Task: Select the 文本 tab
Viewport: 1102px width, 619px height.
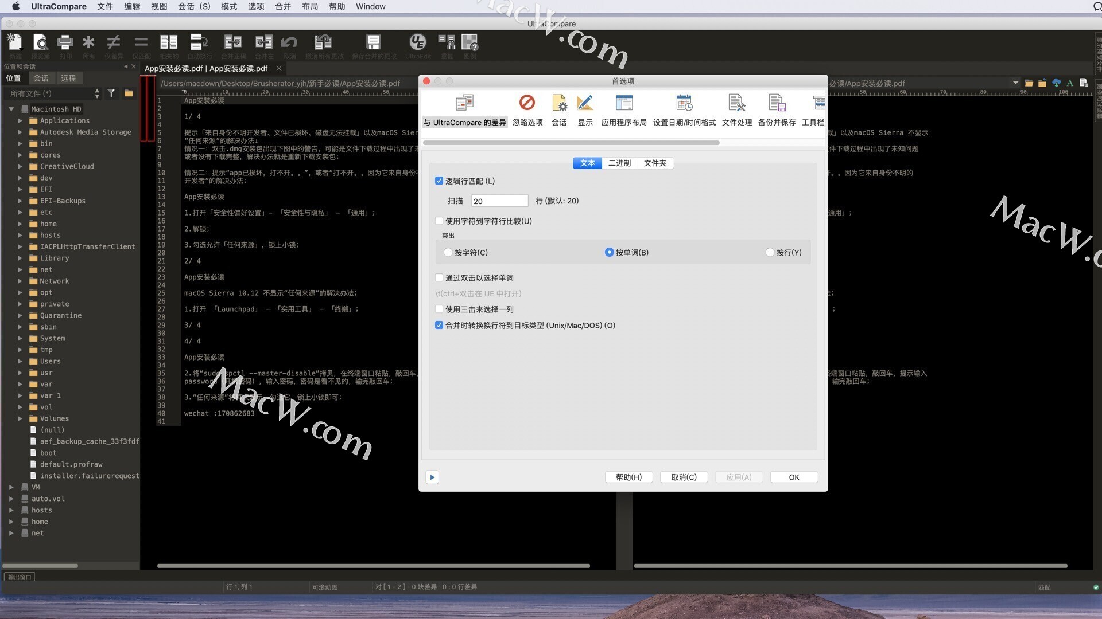Action: pyautogui.click(x=588, y=163)
